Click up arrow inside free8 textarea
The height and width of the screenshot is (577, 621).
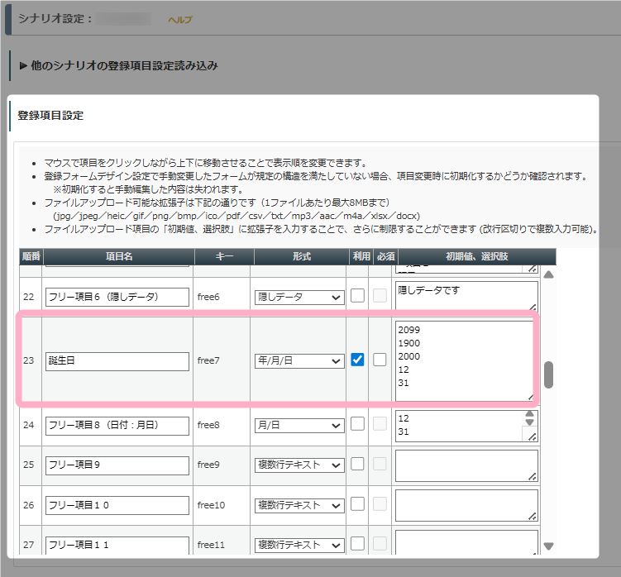point(530,415)
